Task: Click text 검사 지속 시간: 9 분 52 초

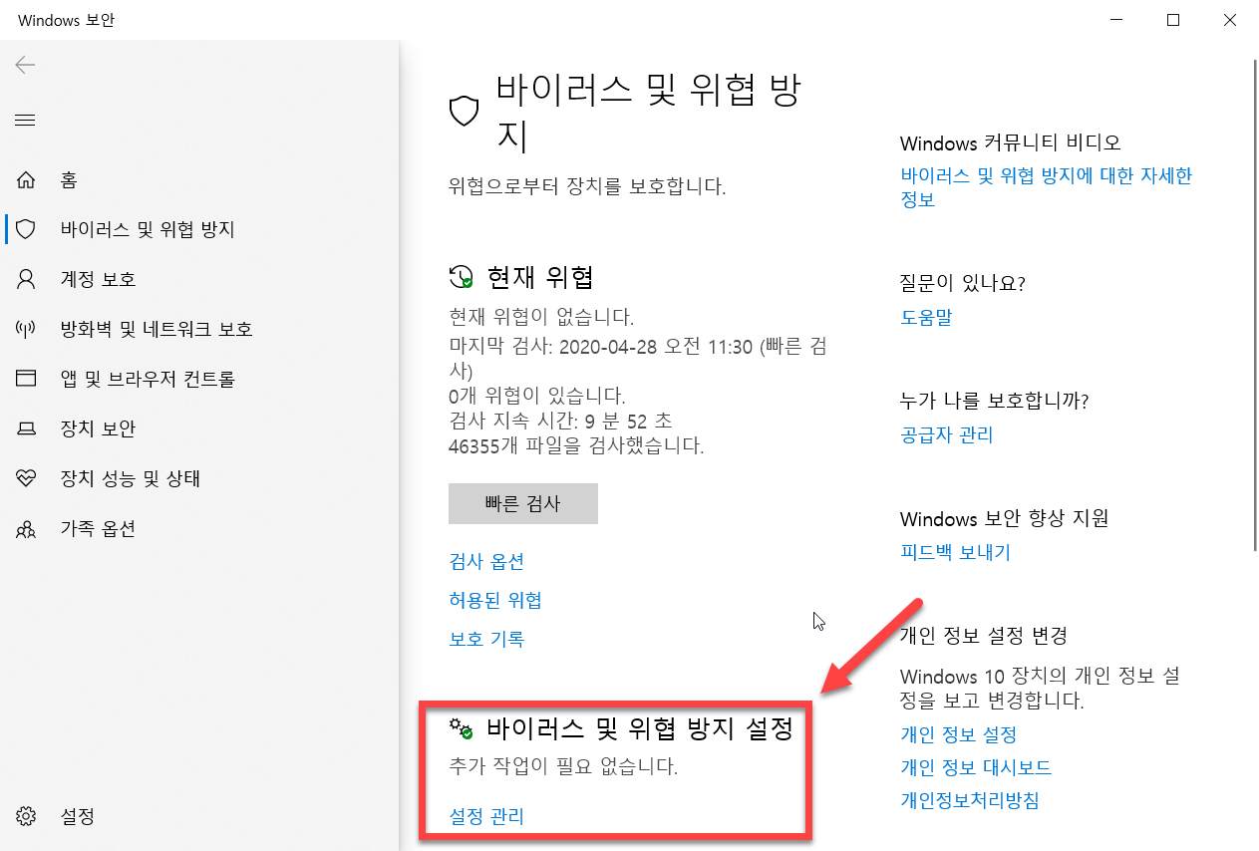Action: point(560,421)
